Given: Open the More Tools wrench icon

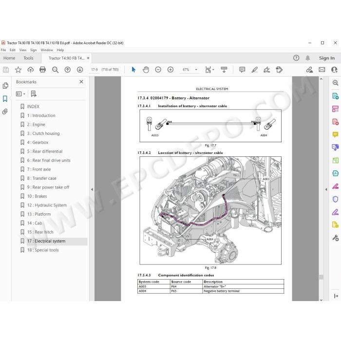Looking at the screenshot, I should (335, 238).
